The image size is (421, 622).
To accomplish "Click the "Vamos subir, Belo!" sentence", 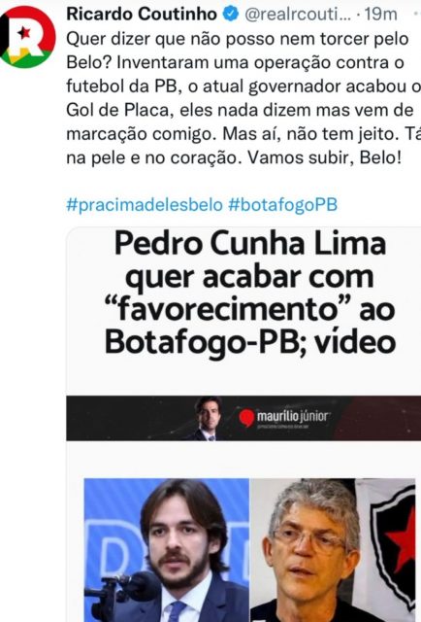I will pos(324,157).
